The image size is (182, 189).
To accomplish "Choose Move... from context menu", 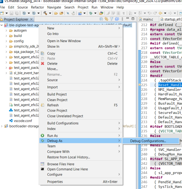I will click(81, 69).
